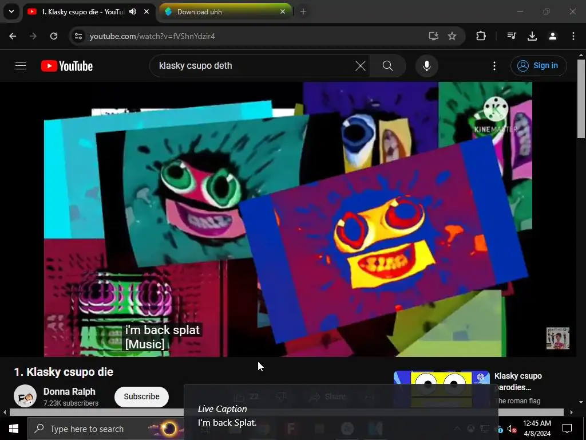
Task: Switch to the Download uhh tab
Action: click(224, 12)
